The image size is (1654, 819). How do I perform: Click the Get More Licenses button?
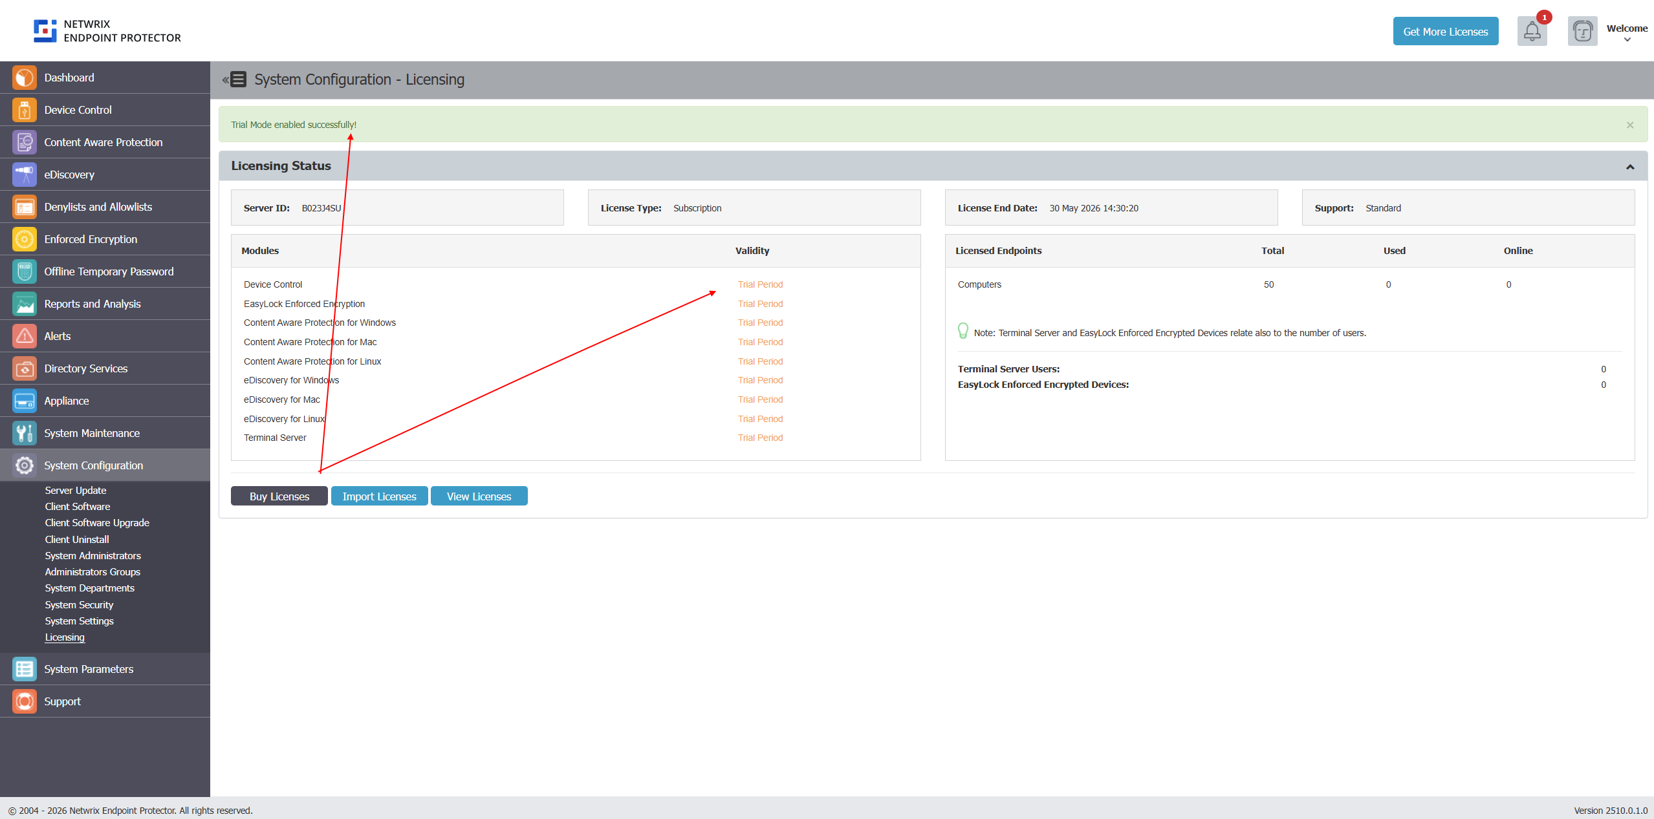pyautogui.click(x=1446, y=31)
